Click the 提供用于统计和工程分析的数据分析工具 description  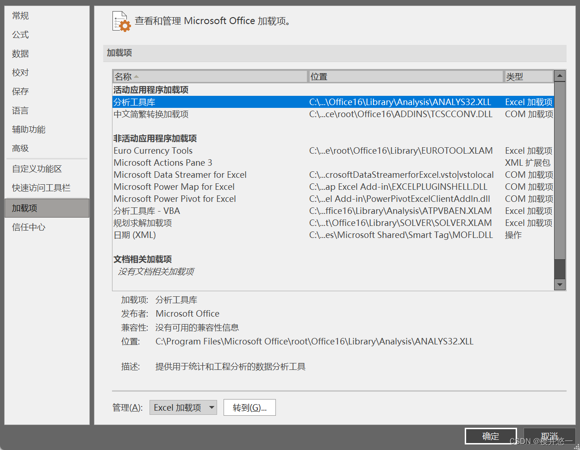(x=231, y=367)
